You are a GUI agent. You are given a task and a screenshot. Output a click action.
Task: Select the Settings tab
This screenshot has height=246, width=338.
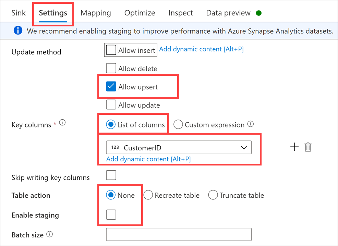(53, 13)
